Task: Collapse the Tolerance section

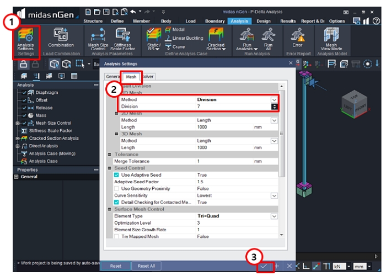Action: point(110,155)
